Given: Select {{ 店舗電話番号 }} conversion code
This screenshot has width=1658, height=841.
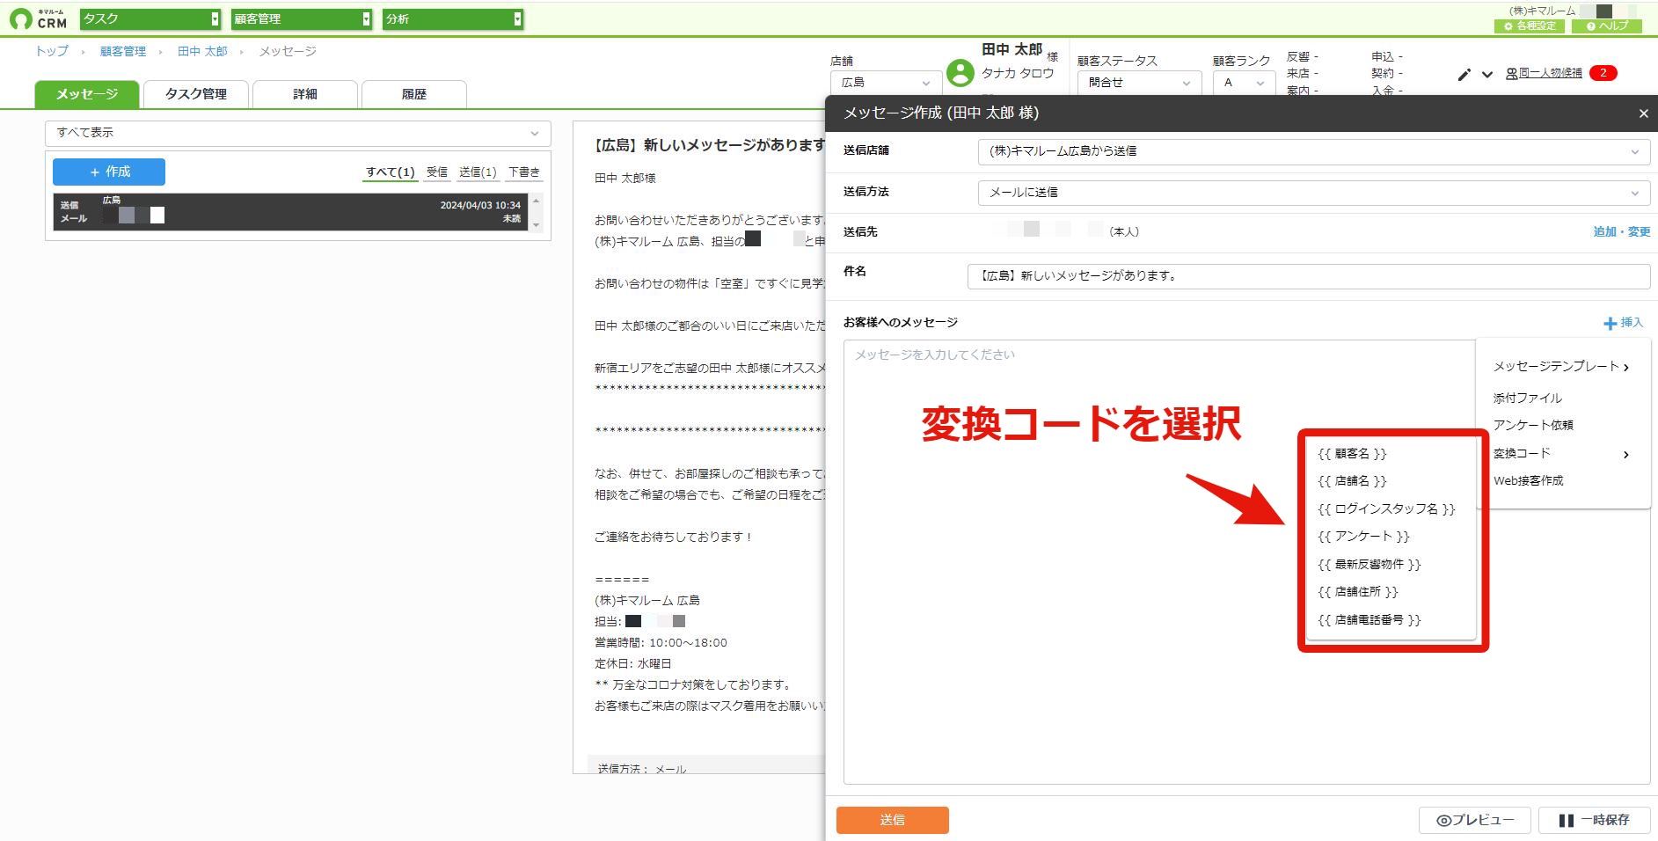Looking at the screenshot, I should (x=1369, y=620).
